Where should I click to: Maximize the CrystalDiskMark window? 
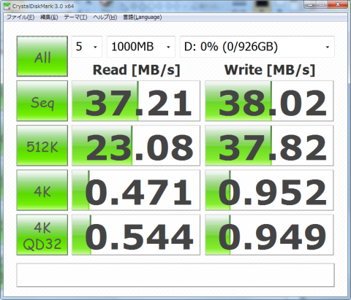pos(322,4)
